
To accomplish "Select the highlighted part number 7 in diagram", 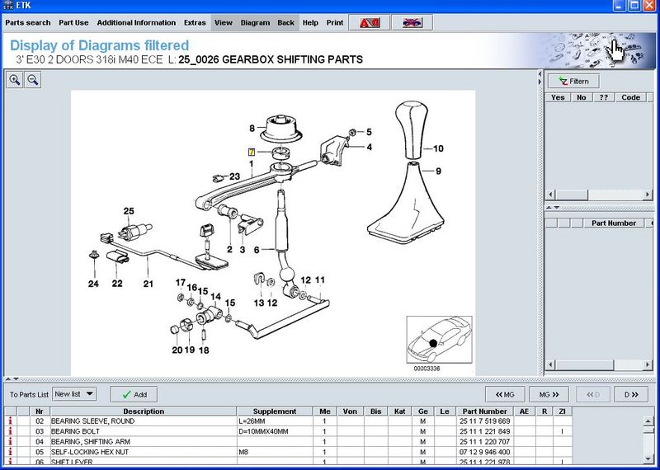I will 252,152.
